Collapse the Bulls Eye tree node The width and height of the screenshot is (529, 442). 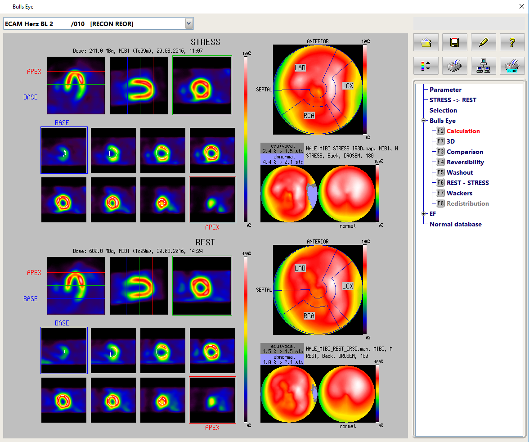click(x=423, y=121)
